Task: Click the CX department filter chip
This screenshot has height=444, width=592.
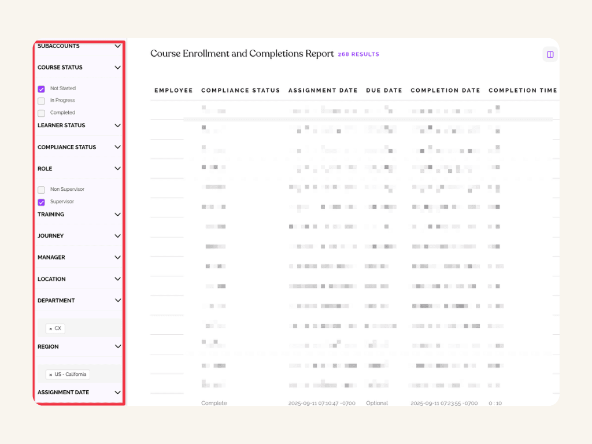Action: click(x=55, y=328)
